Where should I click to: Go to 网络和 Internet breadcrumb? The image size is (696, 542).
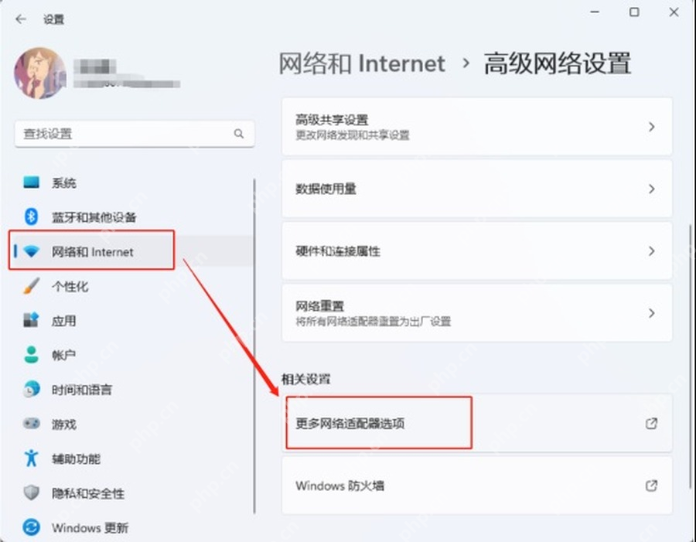coord(362,63)
